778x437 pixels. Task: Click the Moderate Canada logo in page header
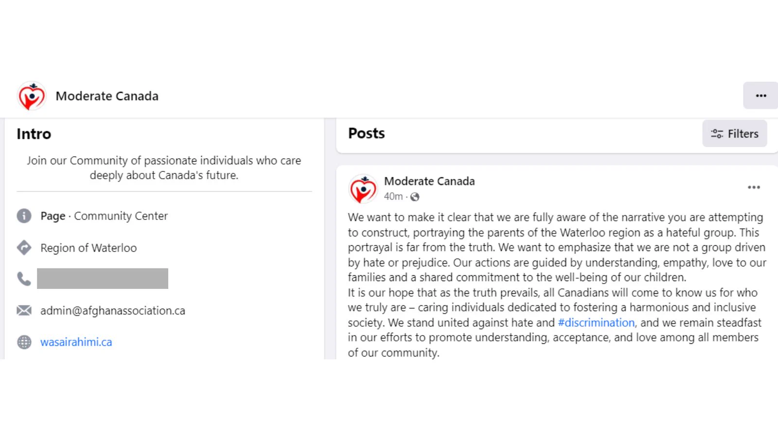pyautogui.click(x=32, y=96)
